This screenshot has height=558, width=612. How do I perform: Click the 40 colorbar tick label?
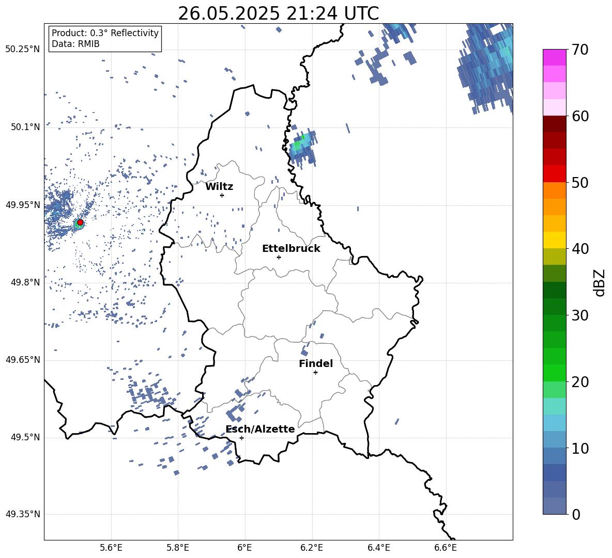pos(580,249)
